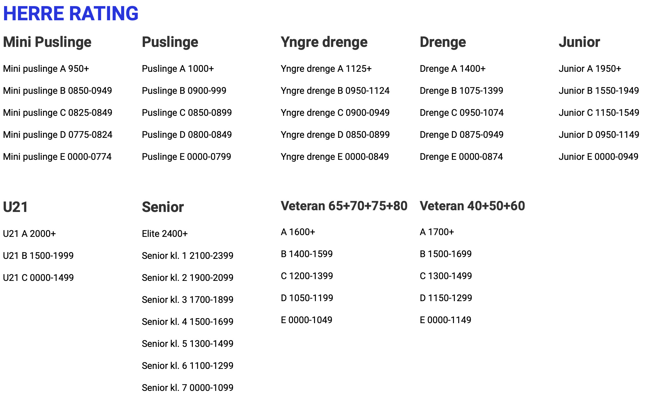Image resolution: width=645 pixels, height=399 pixels.
Task: Click Drenge A 1400+ entry
Action: (452, 69)
